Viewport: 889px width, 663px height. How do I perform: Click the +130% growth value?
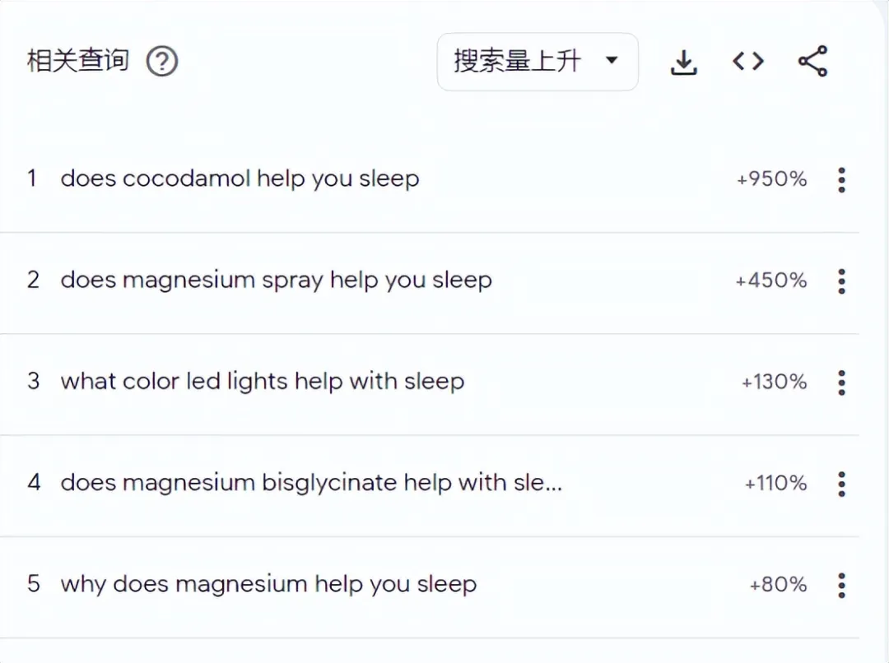click(x=774, y=382)
